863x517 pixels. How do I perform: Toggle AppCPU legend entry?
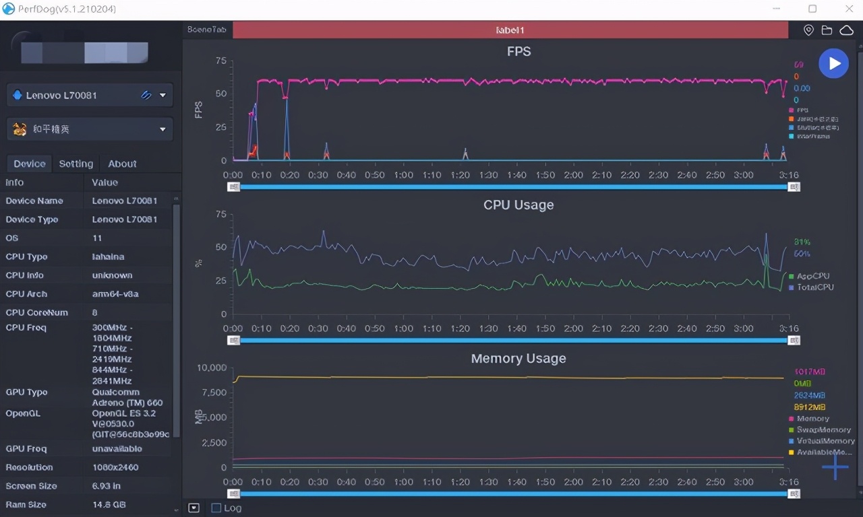click(809, 276)
